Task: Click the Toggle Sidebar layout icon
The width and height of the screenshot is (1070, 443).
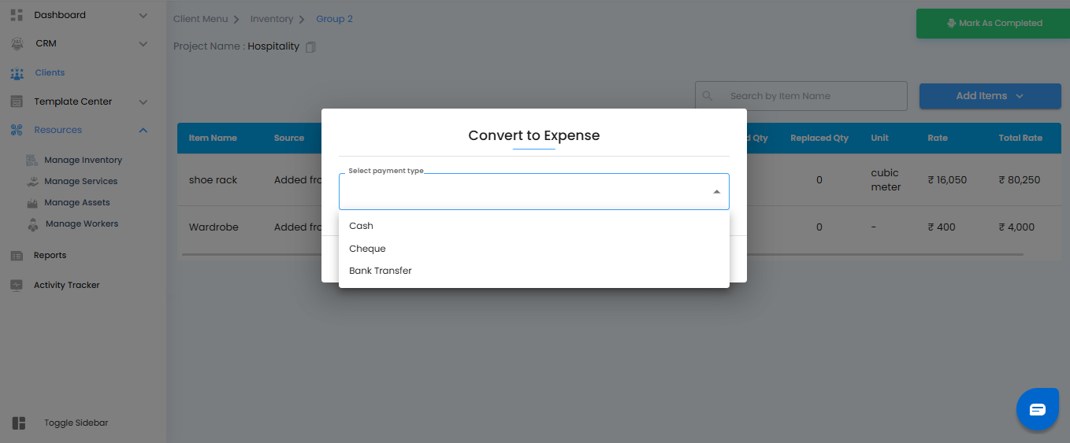Action: (19, 423)
